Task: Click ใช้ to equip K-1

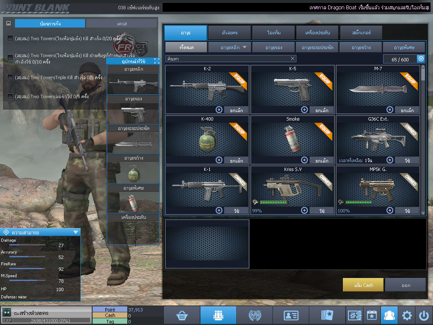Action: pos(236,211)
